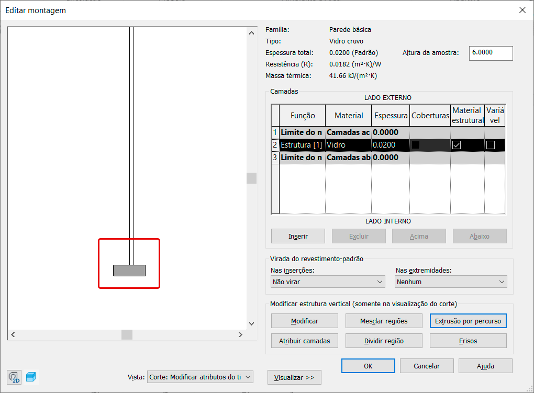
Task: Click the 2D view navigation icon
Action: (x=14, y=377)
